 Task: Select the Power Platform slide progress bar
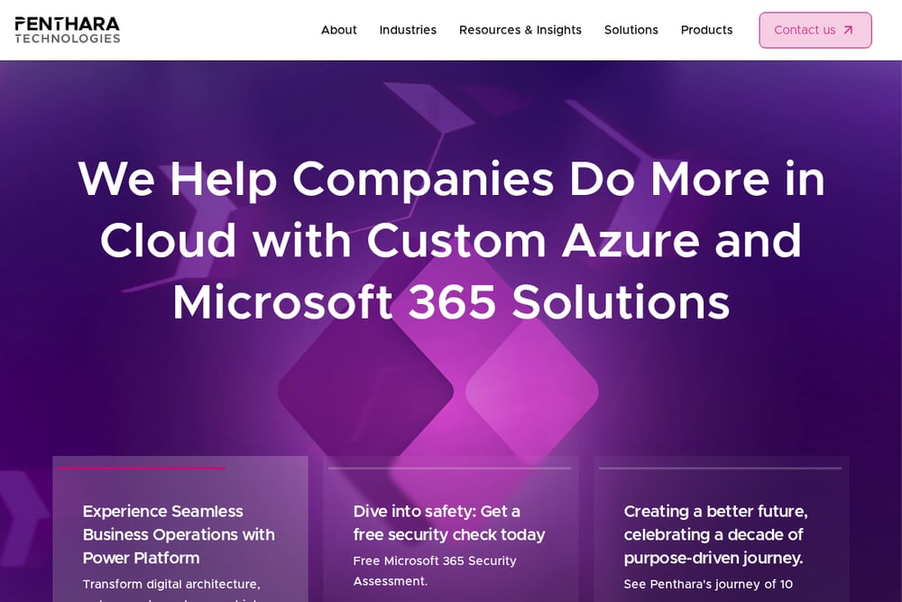point(180,468)
